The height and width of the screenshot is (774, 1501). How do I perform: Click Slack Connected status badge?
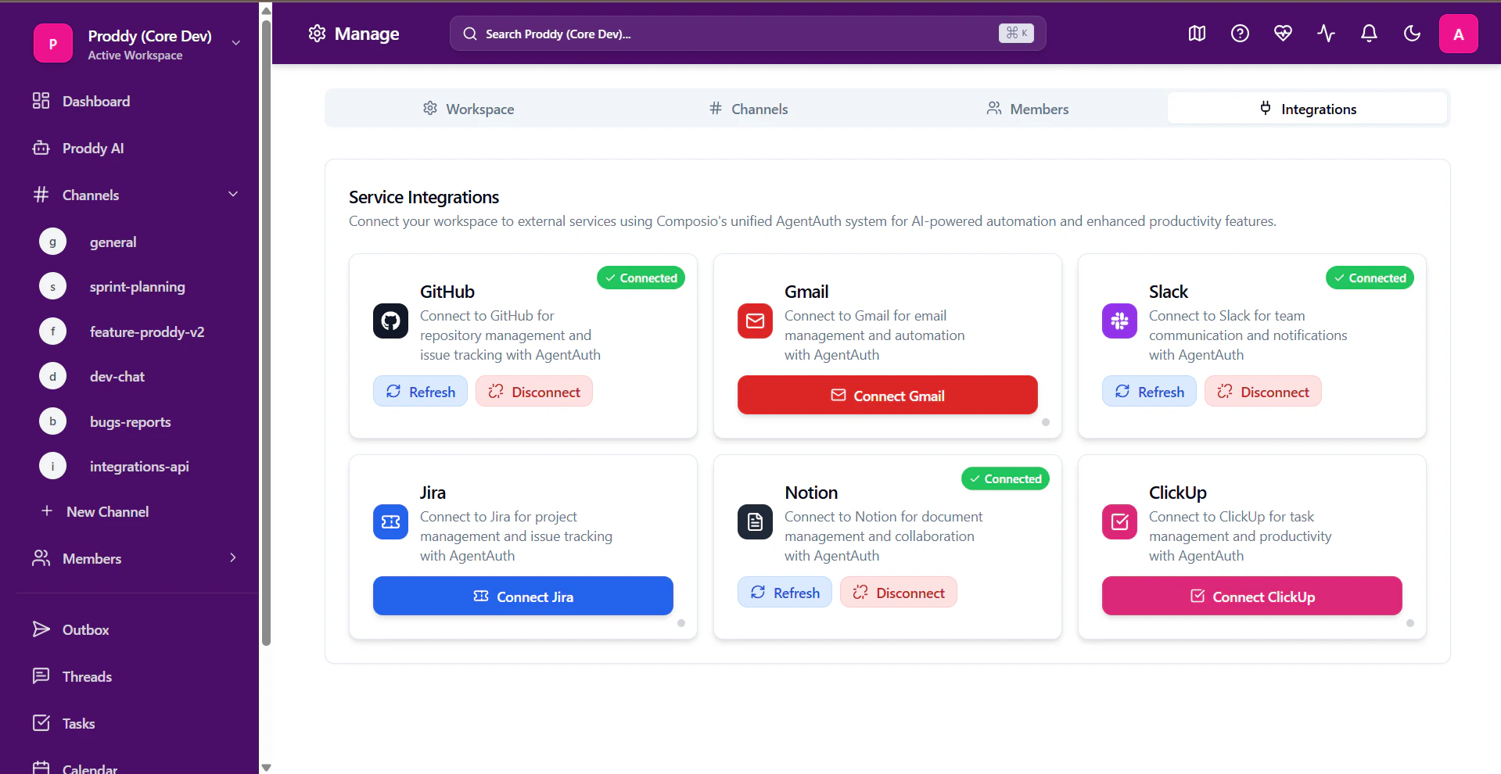pos(1370,278)
